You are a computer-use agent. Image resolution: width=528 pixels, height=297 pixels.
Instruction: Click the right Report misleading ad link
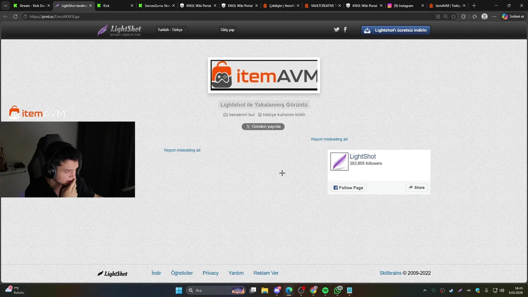tap(329, 139)
